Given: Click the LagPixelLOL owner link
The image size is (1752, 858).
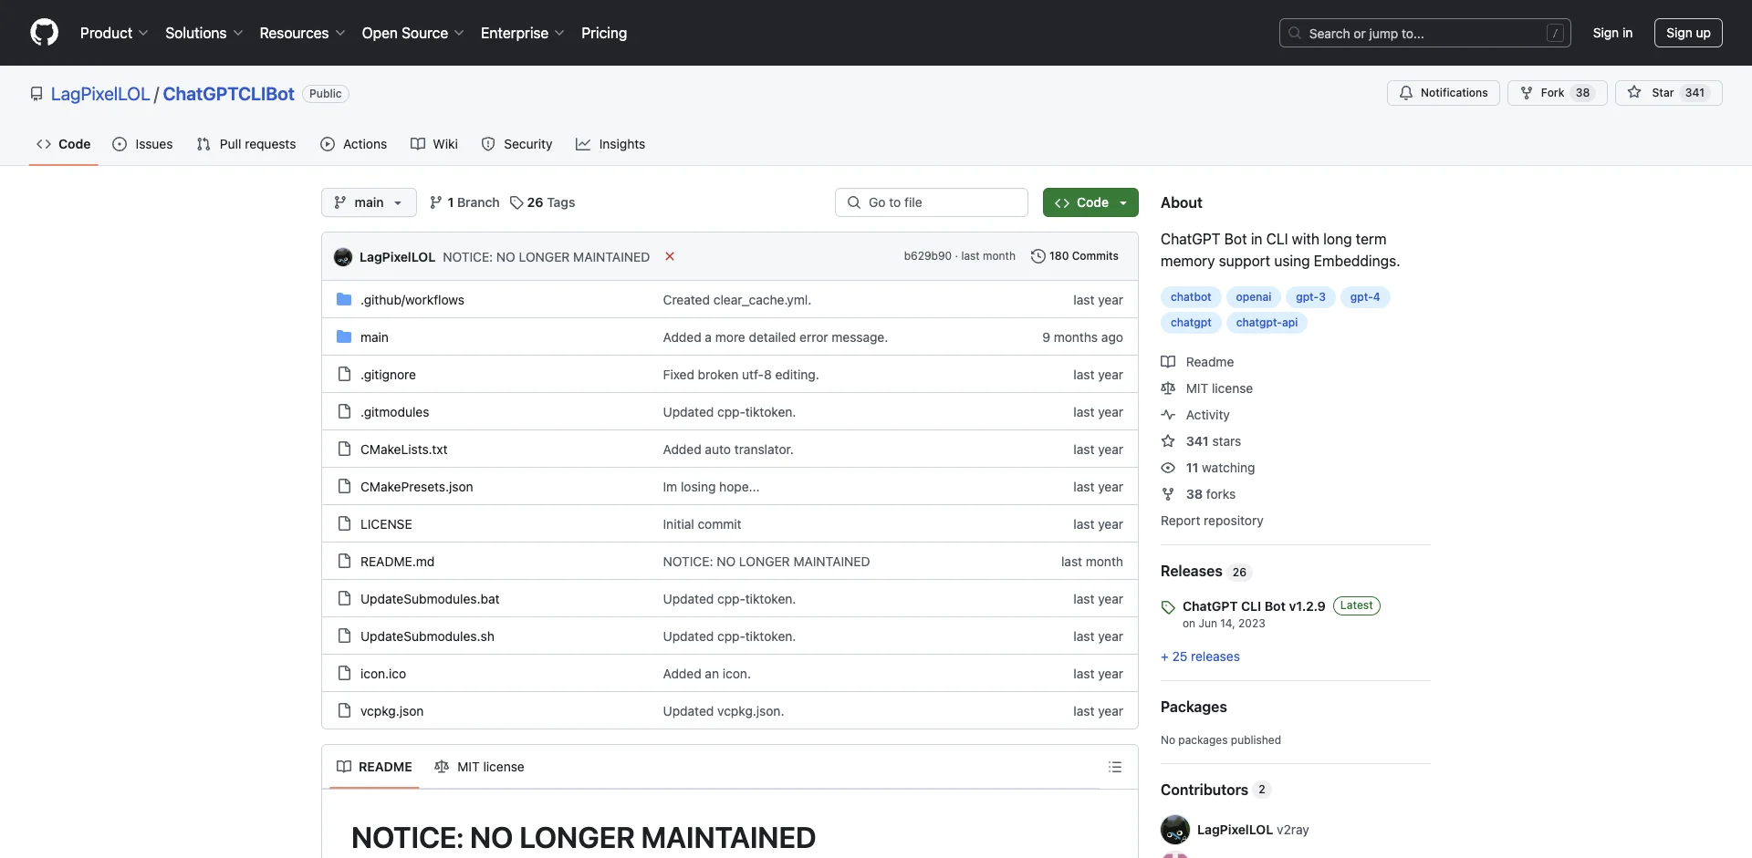Looking at the screenshot, I should coord(100,94).
